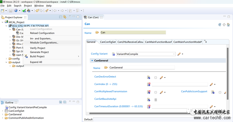Image resolution: width=233 pixels, height=122 pixels.
Task: Click the pencil icon next to CanIndex field
Action: [x=211, y=84]
